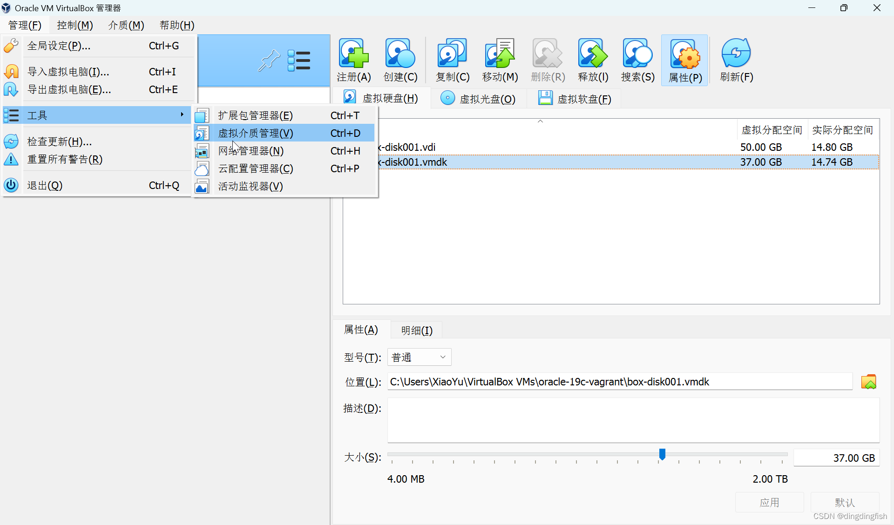Click the 14.74 GB actual size cell
This screenshot has width=894, height=525.
[x=832, y=162]
